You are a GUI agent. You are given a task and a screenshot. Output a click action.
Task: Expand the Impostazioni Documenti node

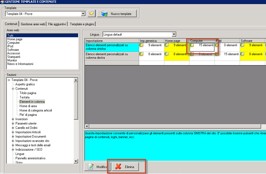coord(13,136)
